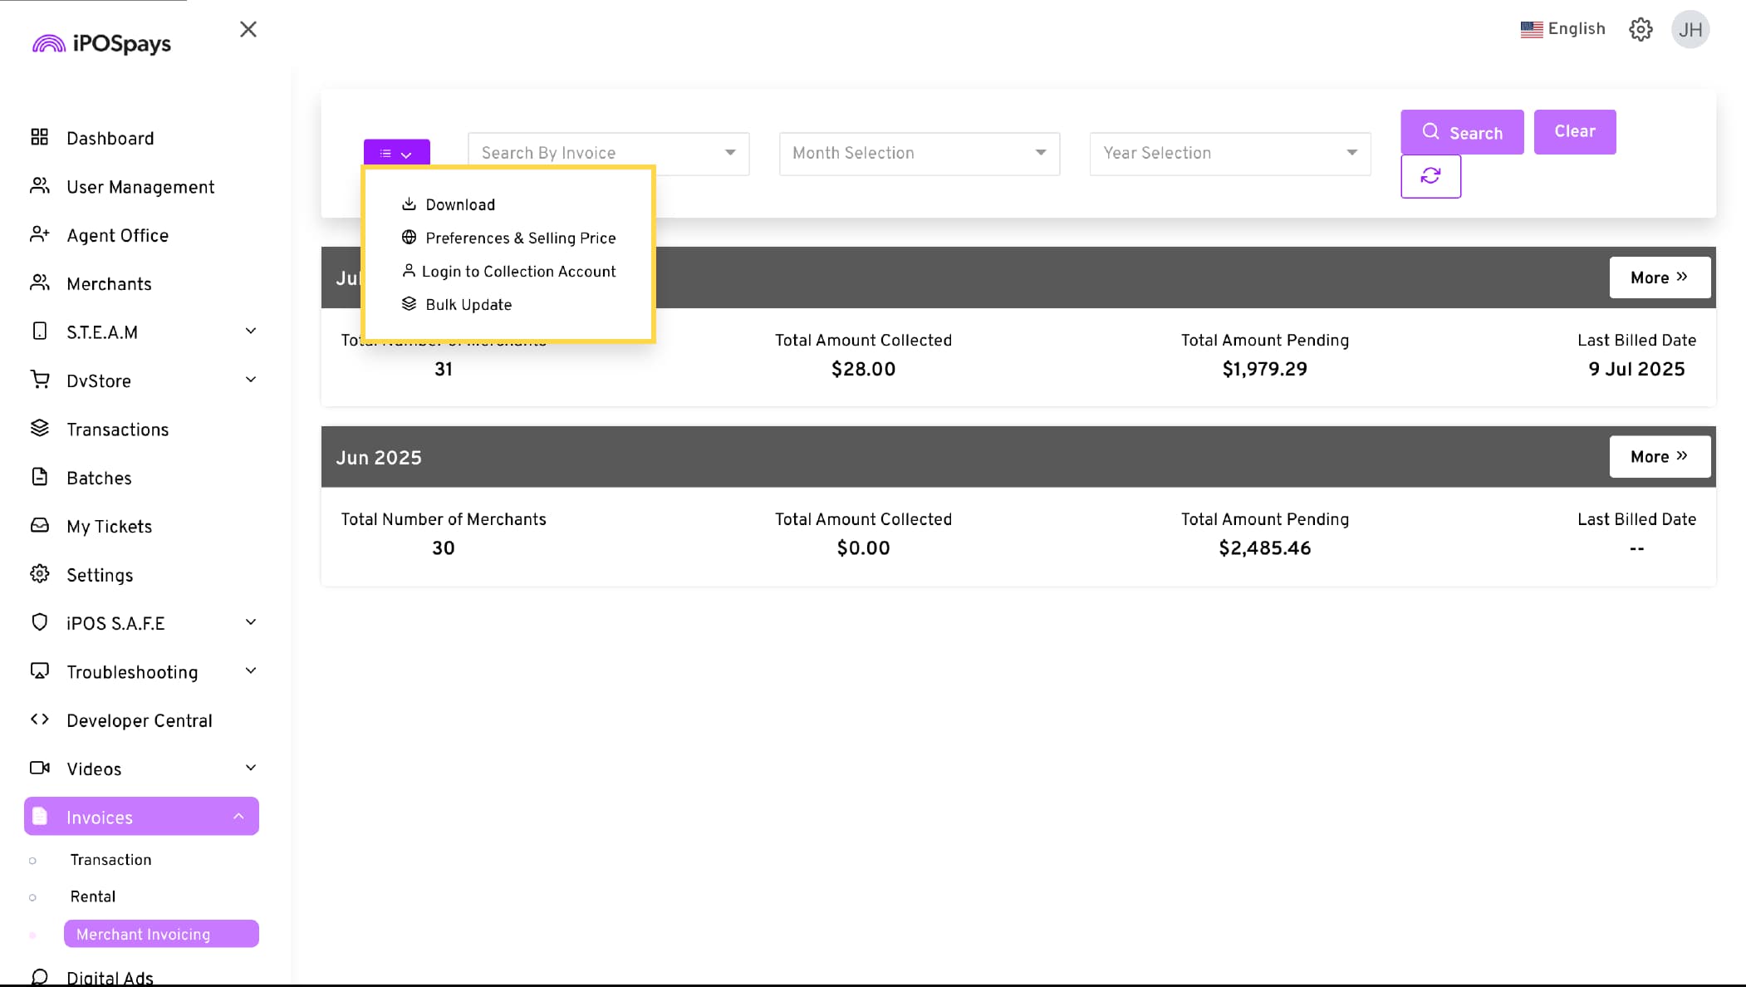Select Rental invoice sub-item
This screenshot has width=1746, height=987.
coord(93,896)
